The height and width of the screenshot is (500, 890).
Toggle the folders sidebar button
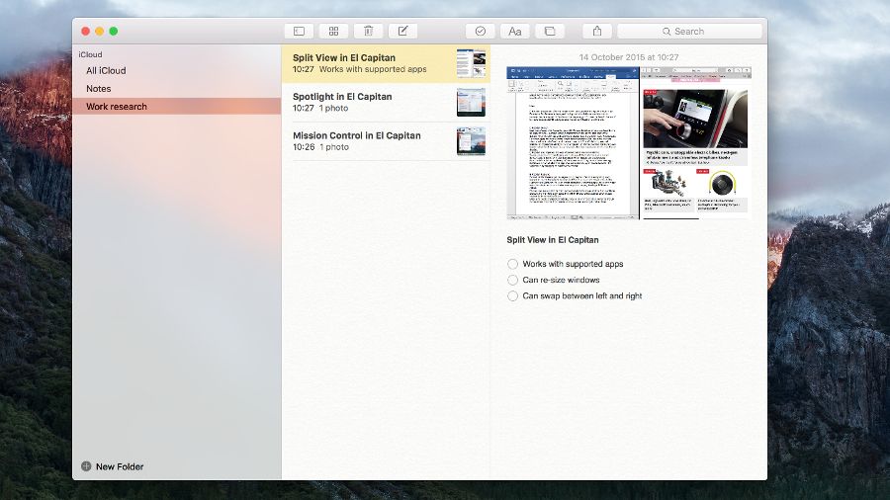pyautogui.click(x=299, y=32)
